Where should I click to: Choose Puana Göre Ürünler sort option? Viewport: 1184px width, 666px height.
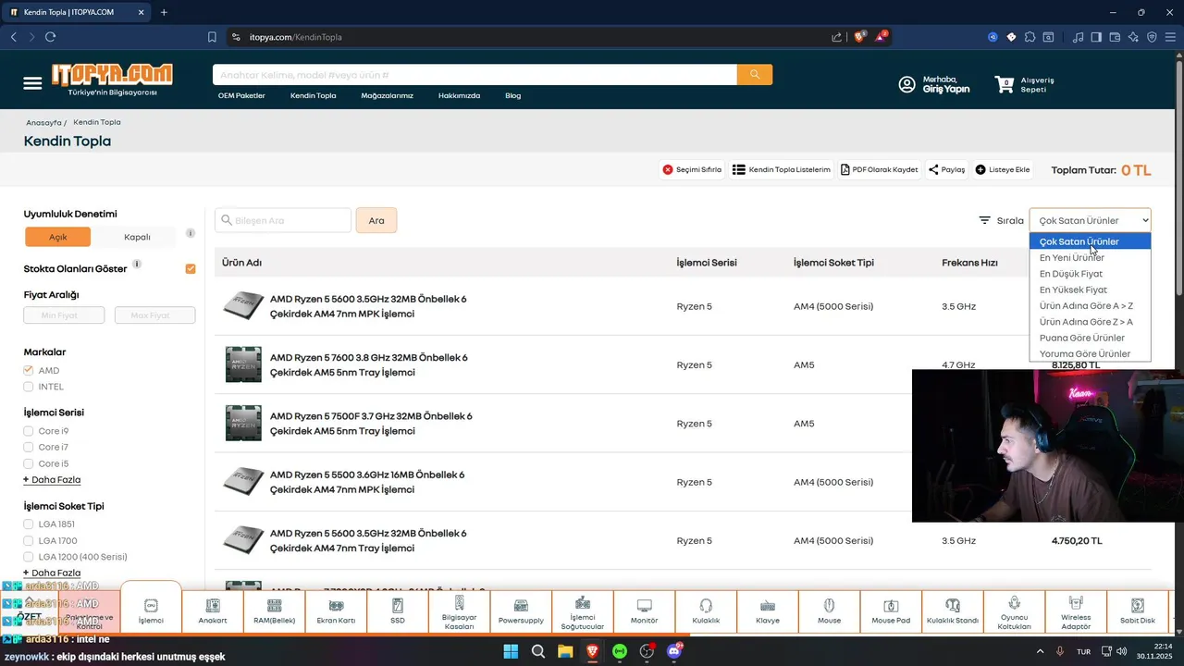[1090, 338]
